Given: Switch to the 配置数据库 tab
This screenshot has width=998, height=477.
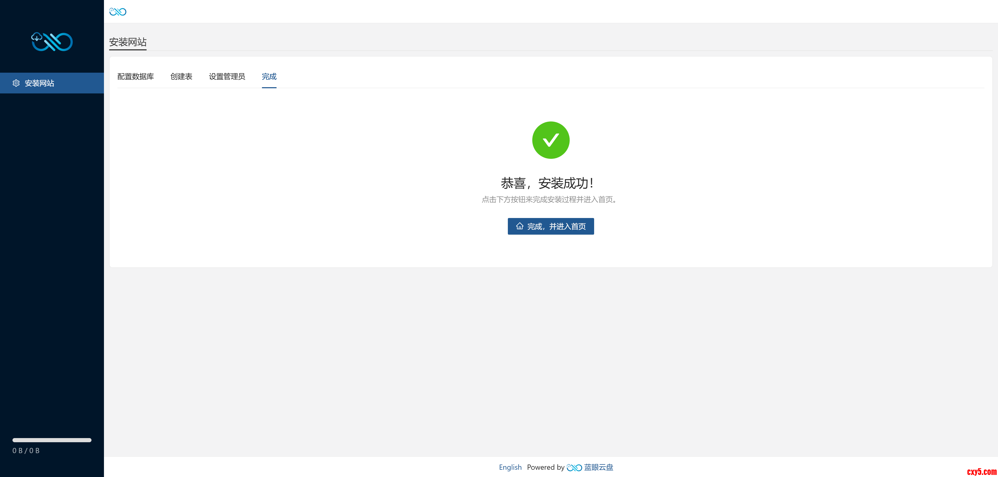Looking at the screenshot, I should (136, 77).
